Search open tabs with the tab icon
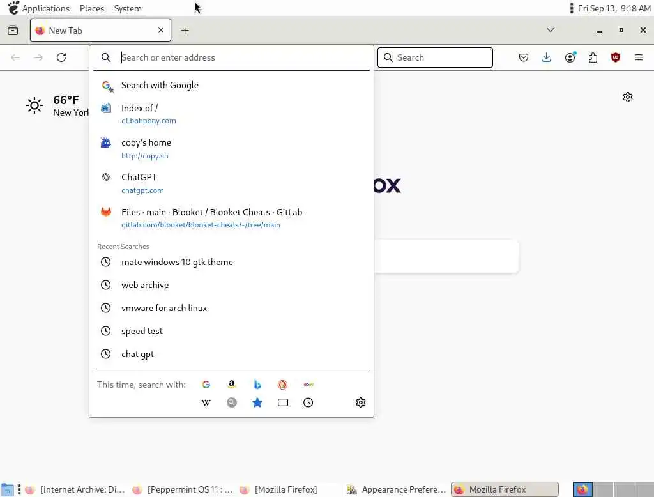This screenshot has width=654, height=497. (x=282, y=402)
